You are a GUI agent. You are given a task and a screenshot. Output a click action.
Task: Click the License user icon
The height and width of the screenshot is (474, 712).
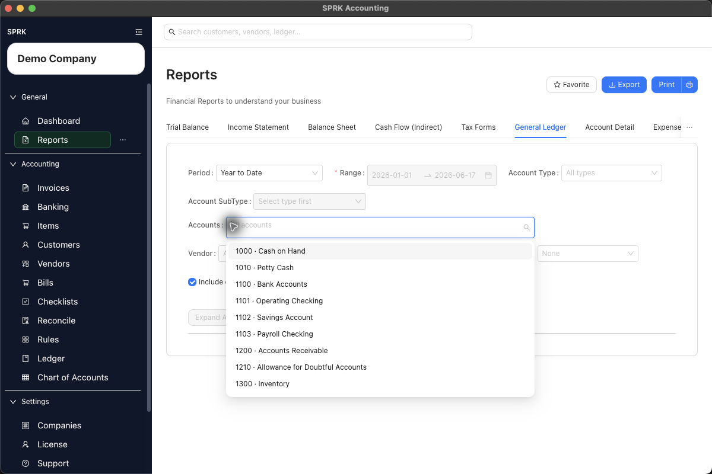tap(26, 444)
